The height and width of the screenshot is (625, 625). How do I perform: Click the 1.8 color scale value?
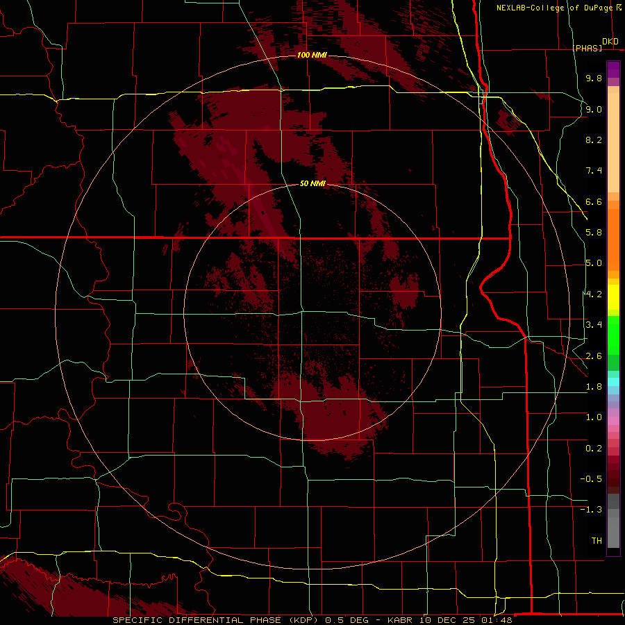coord(594,387)
